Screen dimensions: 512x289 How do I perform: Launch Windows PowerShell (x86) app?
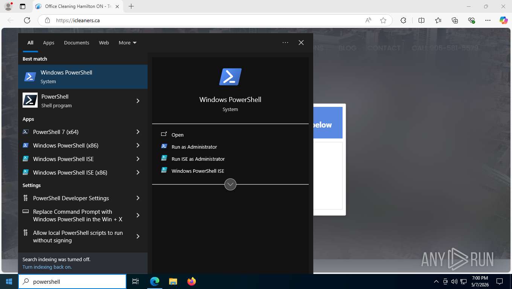point(74,145)
